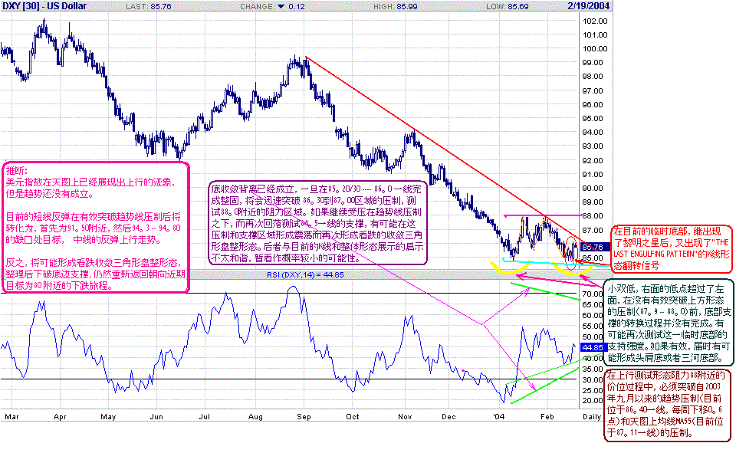736x453 pixels.
Task: Click the 100.00 price axis label
Action: click(x=595, y=49)
